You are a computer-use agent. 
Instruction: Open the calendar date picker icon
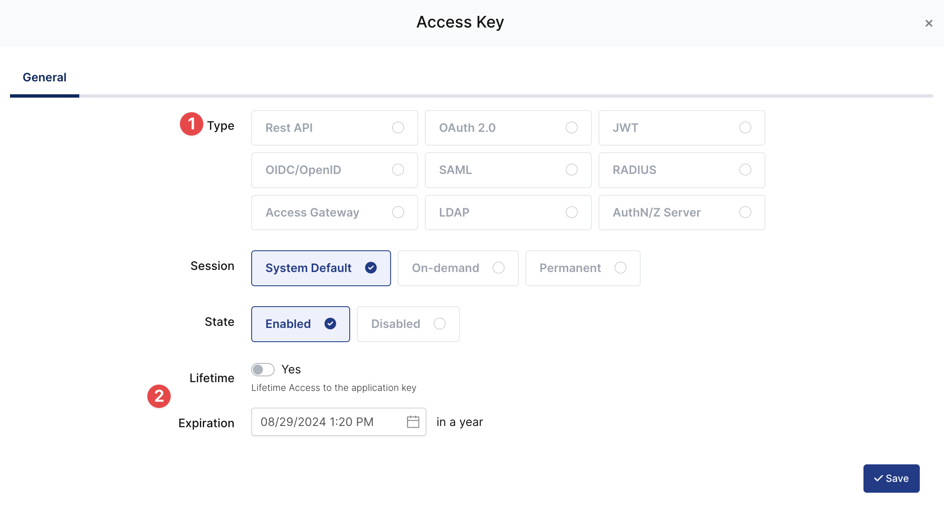pyautogui.click(x=413, y=422)
